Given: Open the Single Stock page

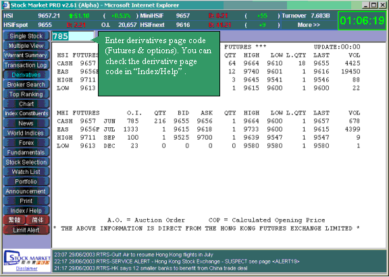Looking at the screenshot, I should tap(26, 36).
